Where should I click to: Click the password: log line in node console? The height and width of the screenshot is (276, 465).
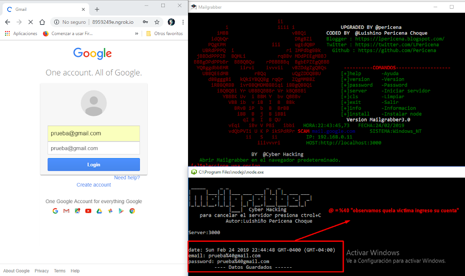pyautogui.click(x=229, y=262)
